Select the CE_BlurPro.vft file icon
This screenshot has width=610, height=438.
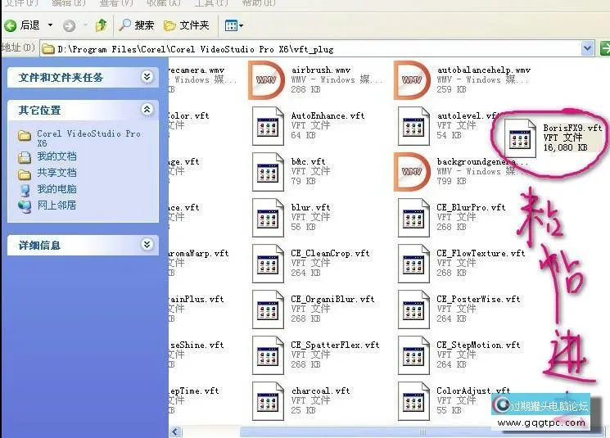[413, 218]
